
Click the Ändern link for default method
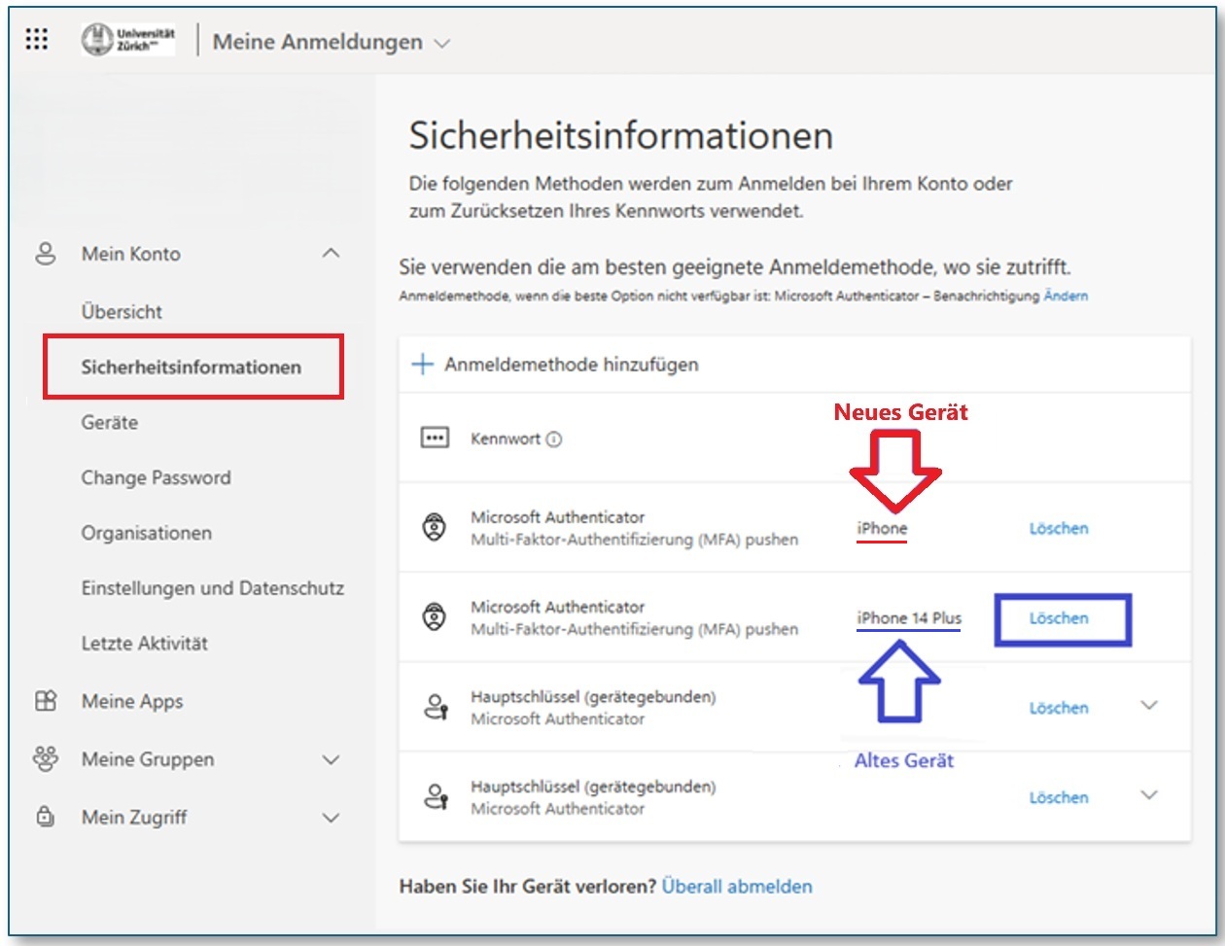(x=1066, y=296)
